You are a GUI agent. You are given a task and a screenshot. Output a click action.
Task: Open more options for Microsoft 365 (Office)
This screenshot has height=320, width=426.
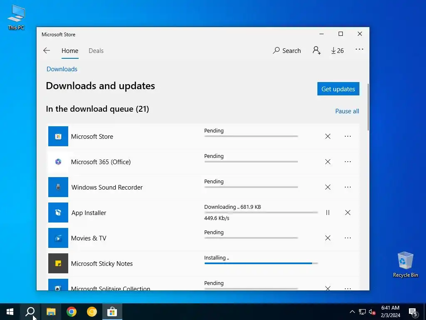pyautogui.click(x=348, y=162)
